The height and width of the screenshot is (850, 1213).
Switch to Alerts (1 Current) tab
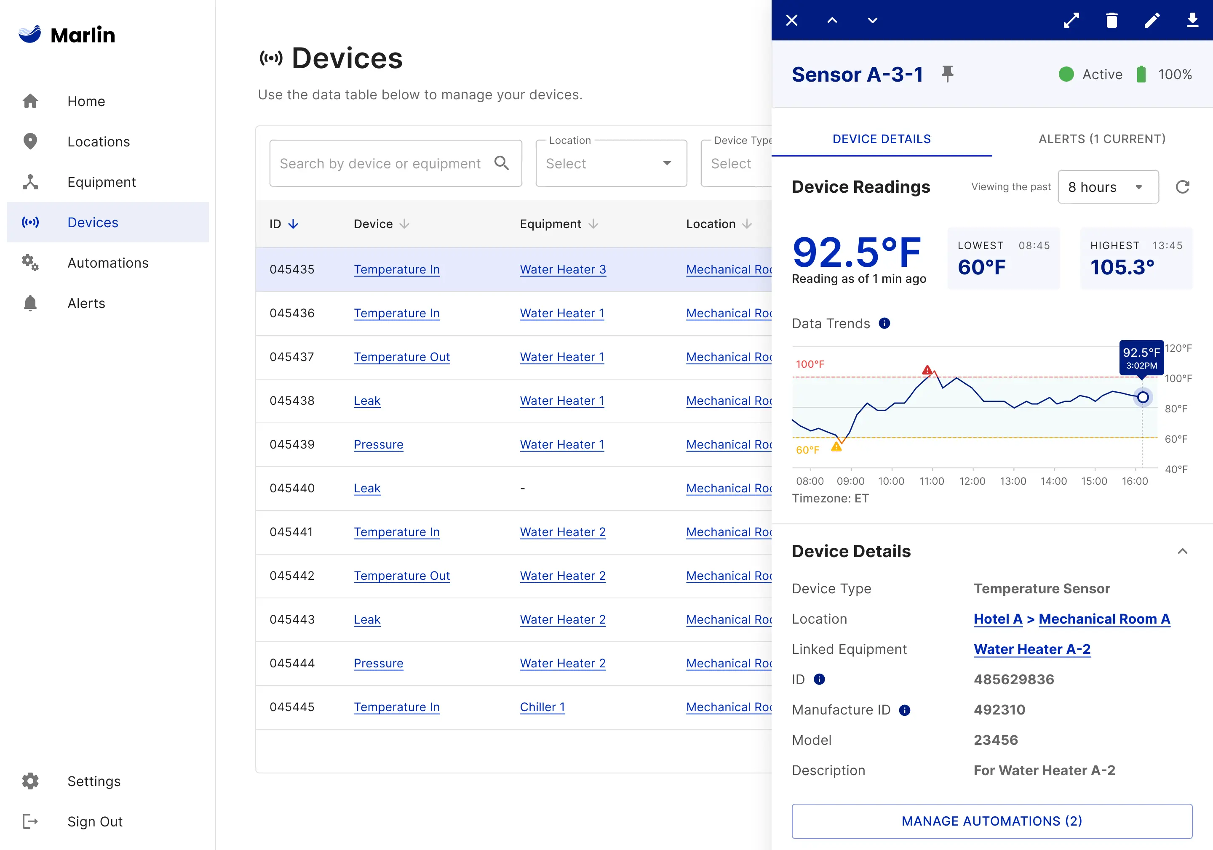(1101, 139)
